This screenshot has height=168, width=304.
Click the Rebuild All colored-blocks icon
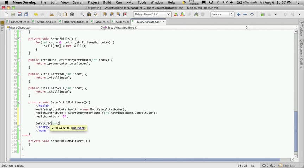(x=183, y=14)
